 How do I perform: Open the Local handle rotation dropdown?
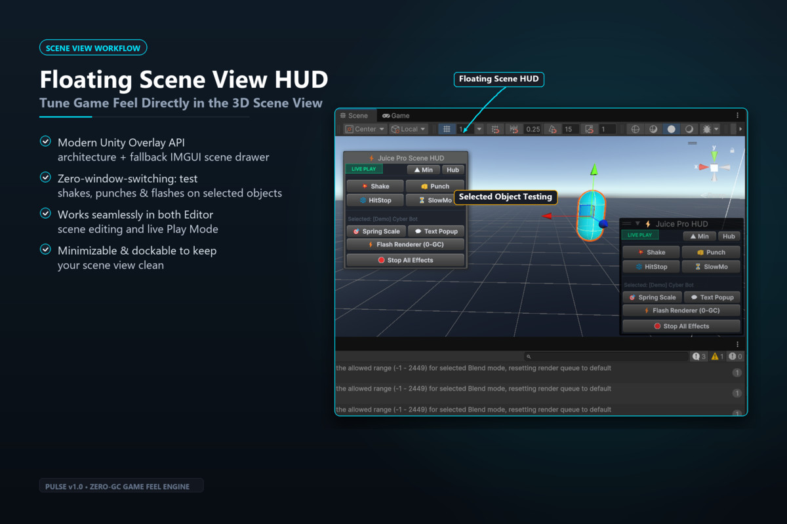[409, 129]
